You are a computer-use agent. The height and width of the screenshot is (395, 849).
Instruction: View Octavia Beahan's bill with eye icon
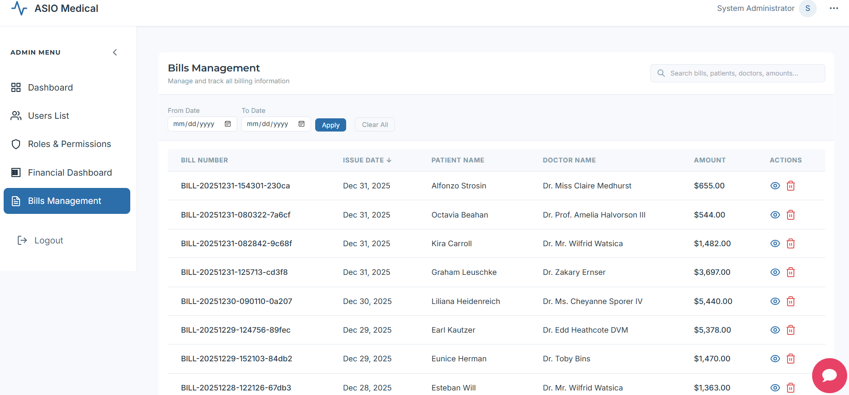coord(775,215)
